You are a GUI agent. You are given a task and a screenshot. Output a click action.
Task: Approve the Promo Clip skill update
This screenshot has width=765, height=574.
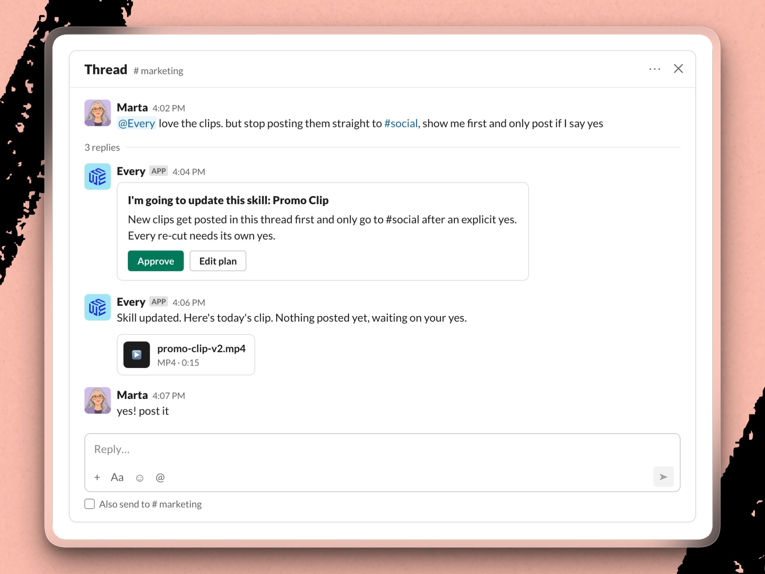pos(156,261)
